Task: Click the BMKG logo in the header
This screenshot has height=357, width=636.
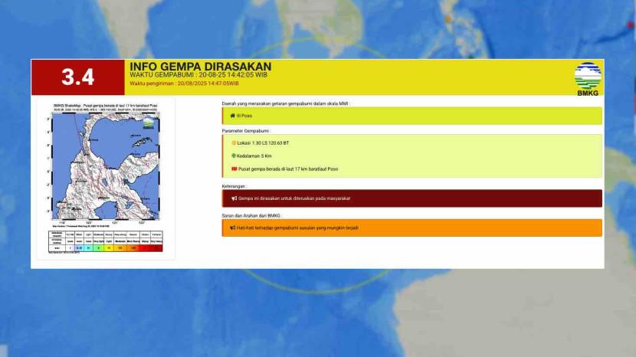Action: 588,78
